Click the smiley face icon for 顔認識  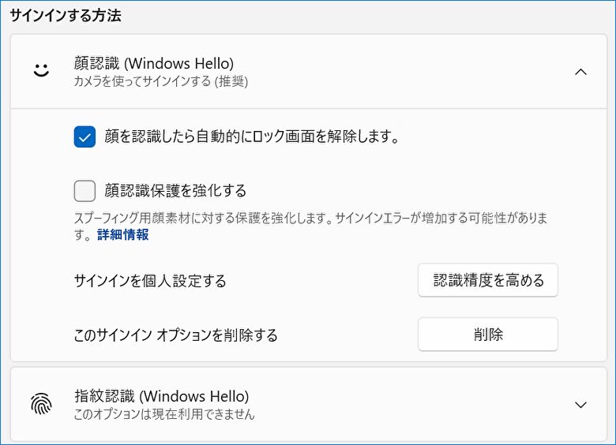(x=41, y=71)
